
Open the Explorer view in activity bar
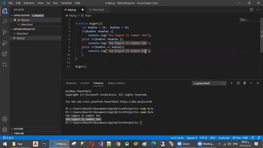[5, 11]
